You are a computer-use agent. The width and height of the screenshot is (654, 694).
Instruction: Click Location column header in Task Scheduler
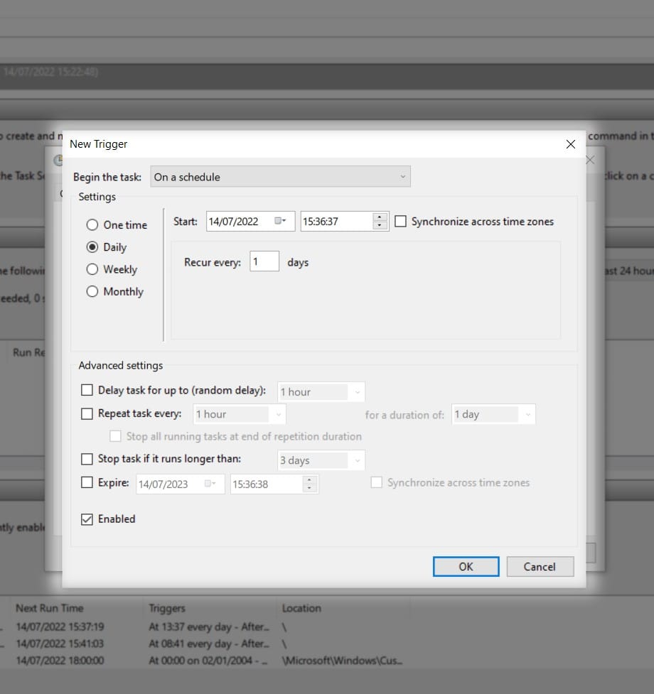point(301,608)
